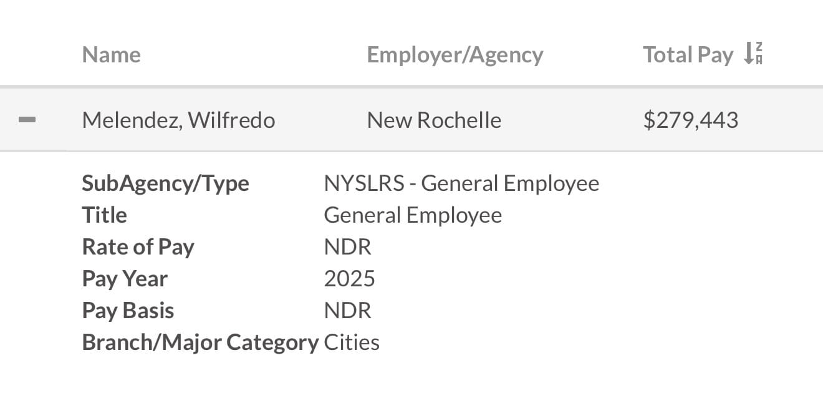Collapse the Melendez, Wilfredo row with minus icon
This screenshot has width=823, height=398.
point(27,120)
